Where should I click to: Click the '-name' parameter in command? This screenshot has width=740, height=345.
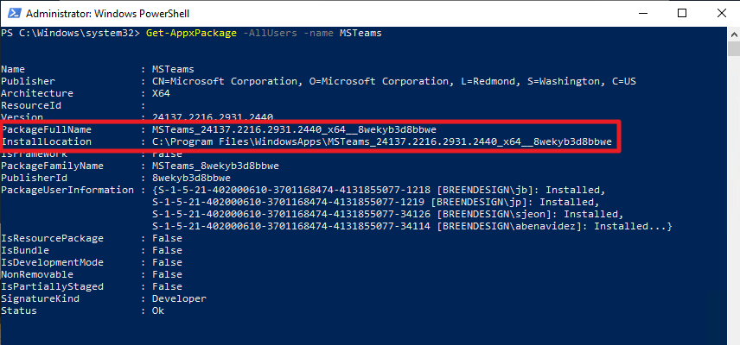(318, 34)
